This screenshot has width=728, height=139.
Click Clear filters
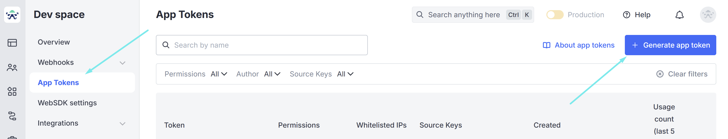[x=682, y=74]
